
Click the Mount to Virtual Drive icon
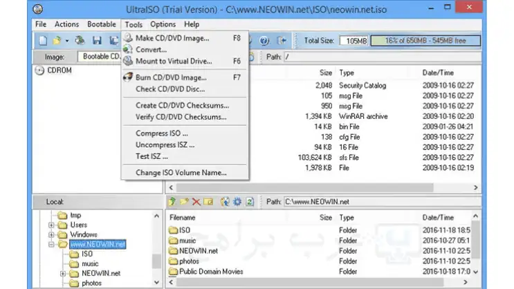[x=128, y=61]
